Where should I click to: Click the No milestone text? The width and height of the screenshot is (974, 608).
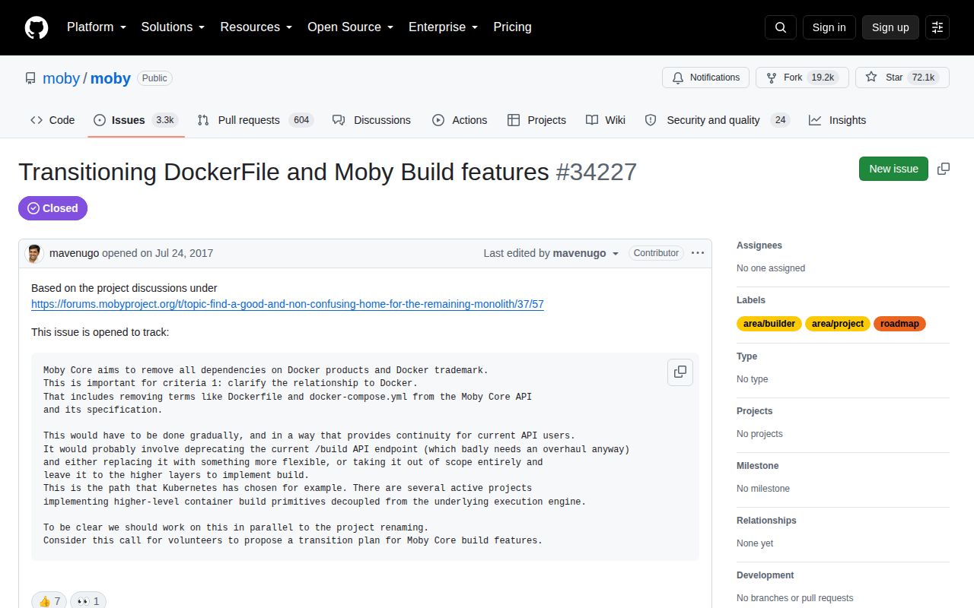(763, 489)
